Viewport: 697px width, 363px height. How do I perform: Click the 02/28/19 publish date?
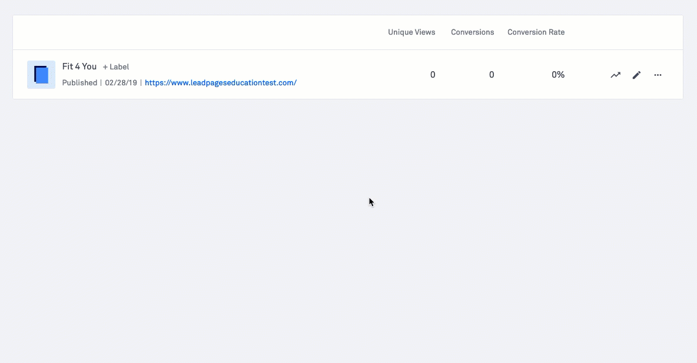tap(121, 82)
